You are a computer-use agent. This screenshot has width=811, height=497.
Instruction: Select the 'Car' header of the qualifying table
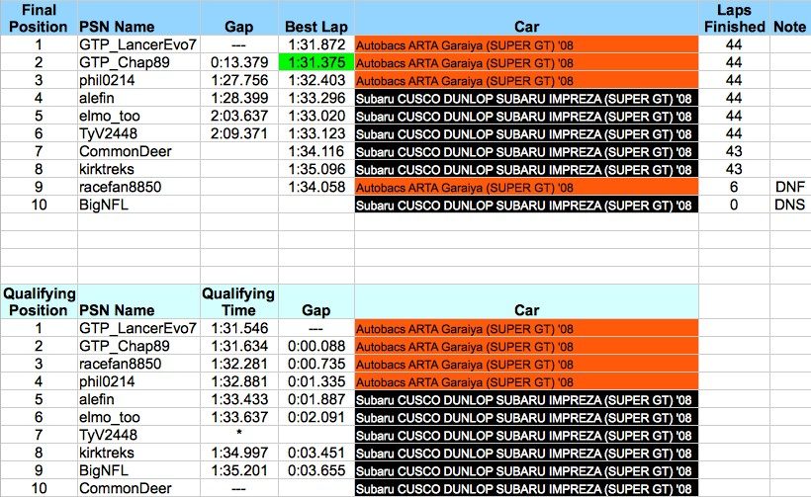click(x=526, y=301)
